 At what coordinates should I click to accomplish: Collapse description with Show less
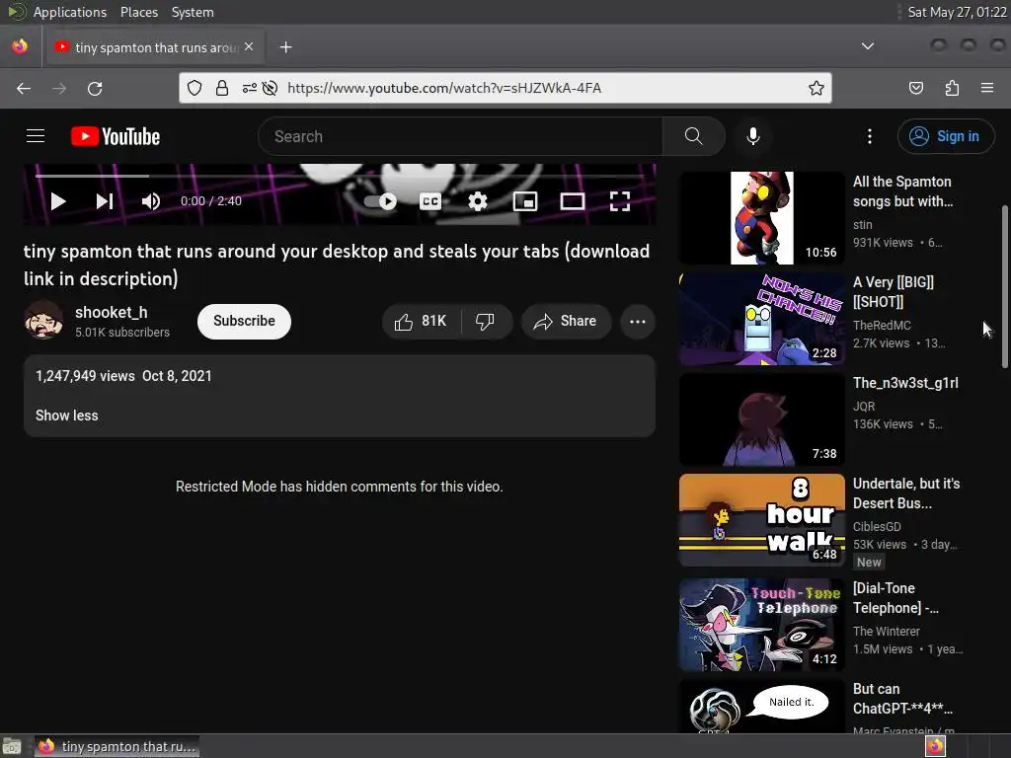click(x=66, y=416)
